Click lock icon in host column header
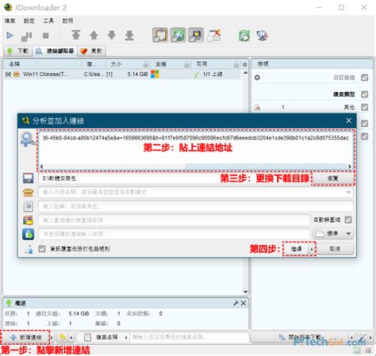 click(x=187, y=64)
